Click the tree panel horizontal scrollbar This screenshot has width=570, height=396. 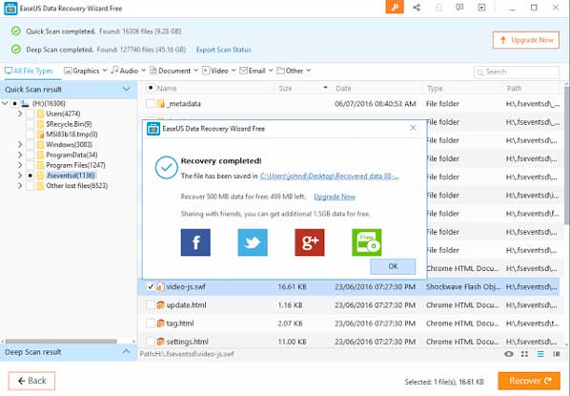(61, 342)
